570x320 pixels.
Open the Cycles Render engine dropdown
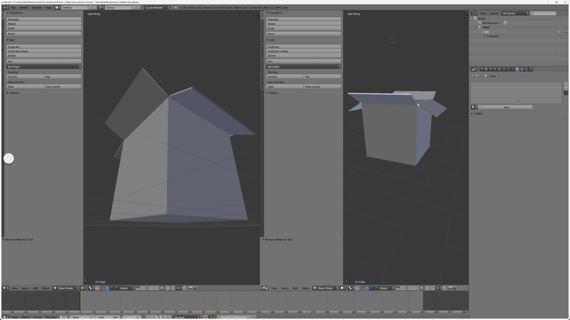pyautogui.click(x=157, y=8)
